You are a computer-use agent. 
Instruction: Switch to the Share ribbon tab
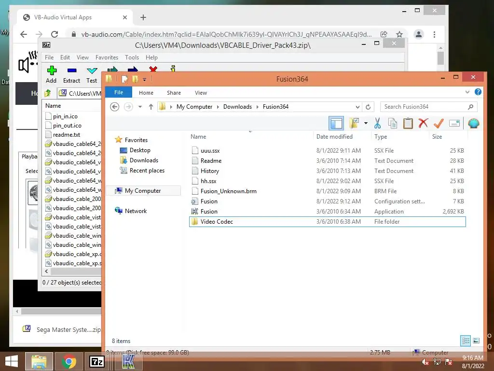tap(174, 93)
